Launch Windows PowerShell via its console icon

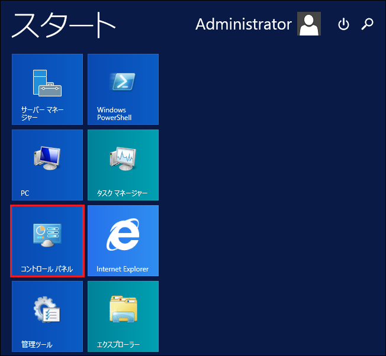click(123, 82)
